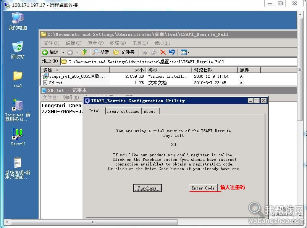
Task: Click the Explorer address bar path field
Action: click(178, 62)
